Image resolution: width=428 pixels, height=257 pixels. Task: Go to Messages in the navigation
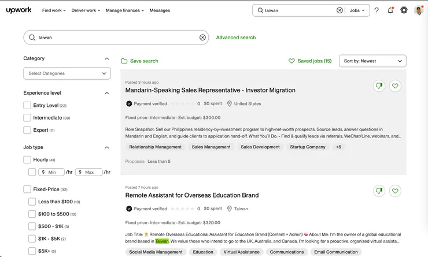[160, 10]
